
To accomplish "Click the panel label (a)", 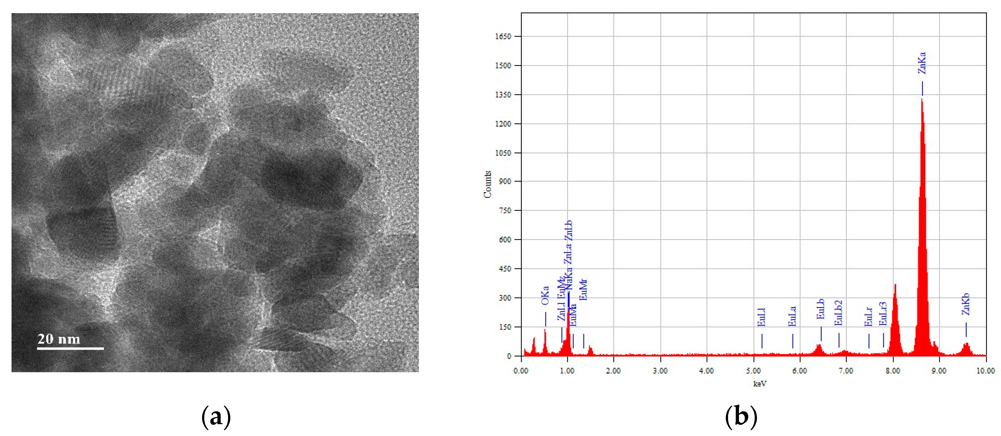I will [216, 417].
